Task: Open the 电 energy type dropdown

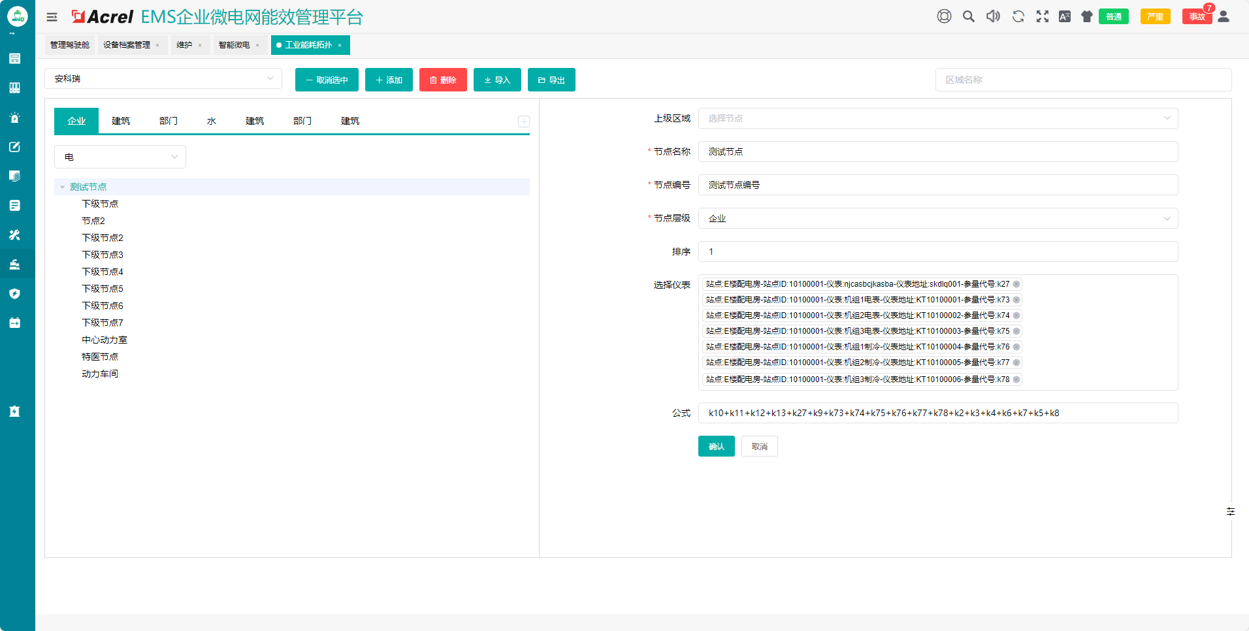Action: point(120,157)
